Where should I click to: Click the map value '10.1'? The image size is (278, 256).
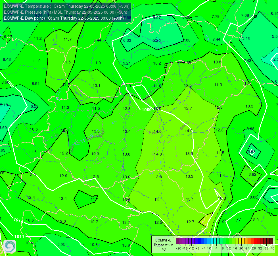tap(248, 84)
